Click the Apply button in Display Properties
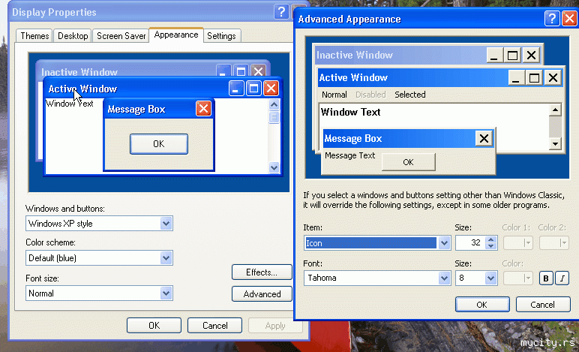 (x=275, y=326)
